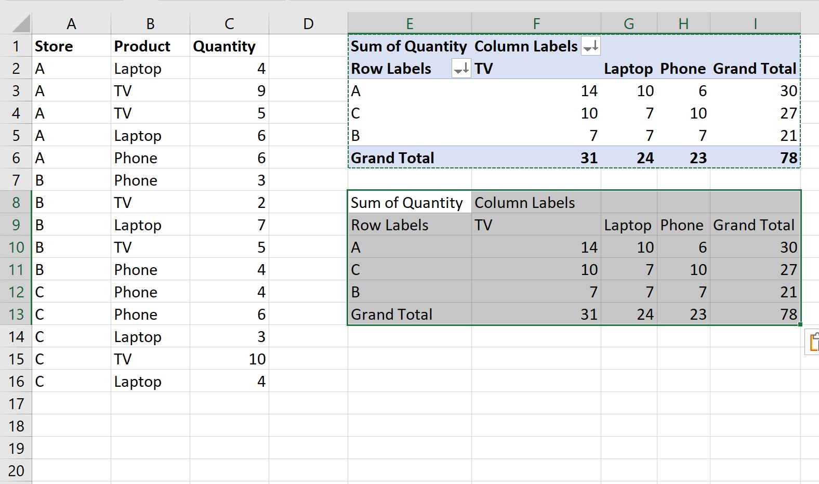Click pasted 'Column Labels' cell in row 8

[x=536, y=203]
